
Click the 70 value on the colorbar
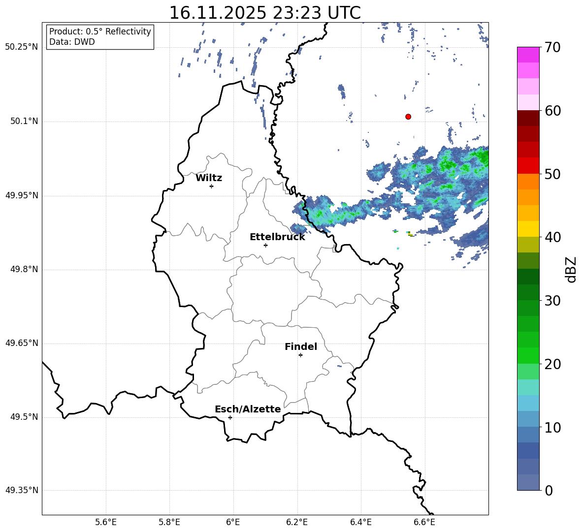tap(552, 47)
